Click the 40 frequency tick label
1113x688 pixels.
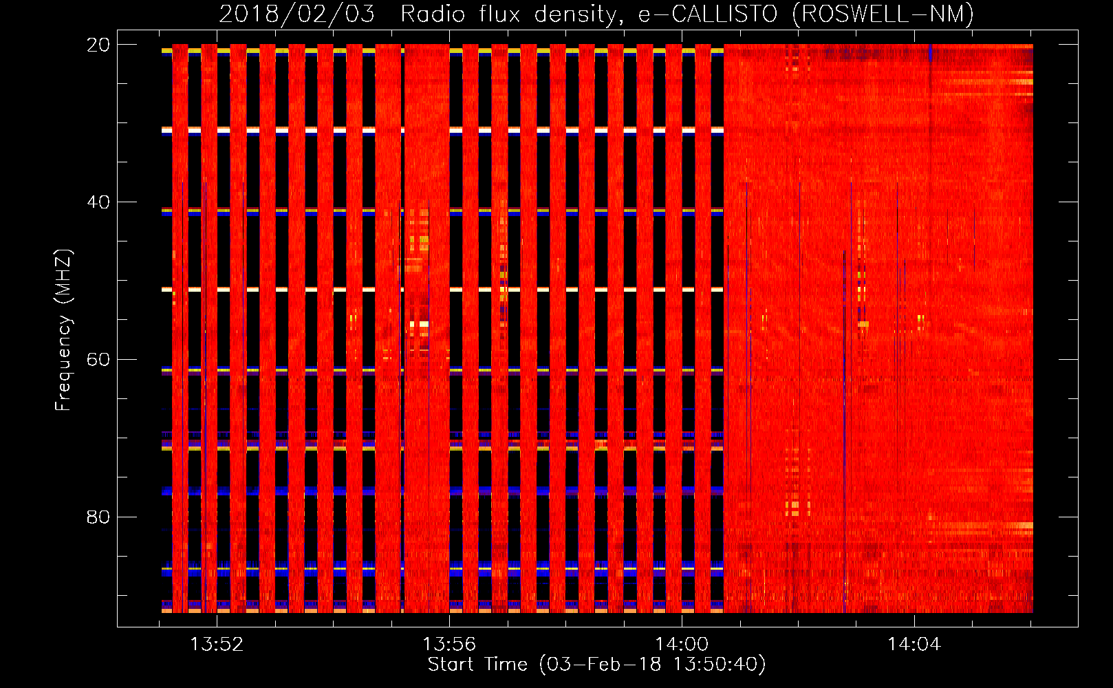coord(98,202)
